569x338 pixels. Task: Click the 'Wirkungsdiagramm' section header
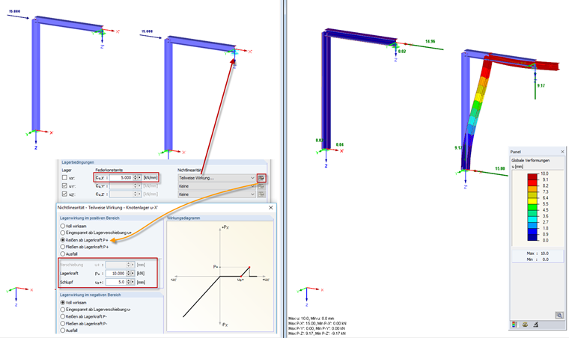click(183, 218)
